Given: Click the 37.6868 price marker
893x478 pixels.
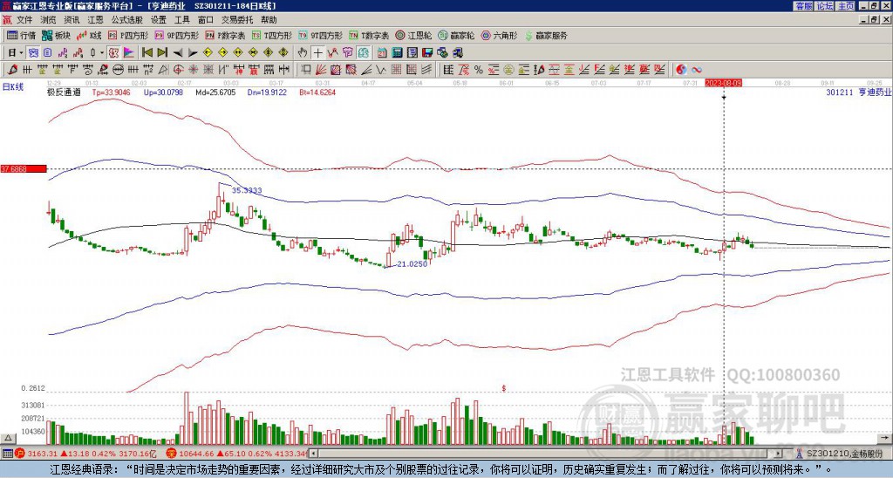Looking at the screenshot, I should 23,169.
